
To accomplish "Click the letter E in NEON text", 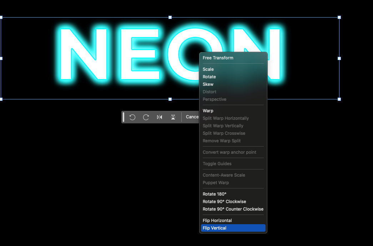I will pyautogui.click(x=139, y=54).
